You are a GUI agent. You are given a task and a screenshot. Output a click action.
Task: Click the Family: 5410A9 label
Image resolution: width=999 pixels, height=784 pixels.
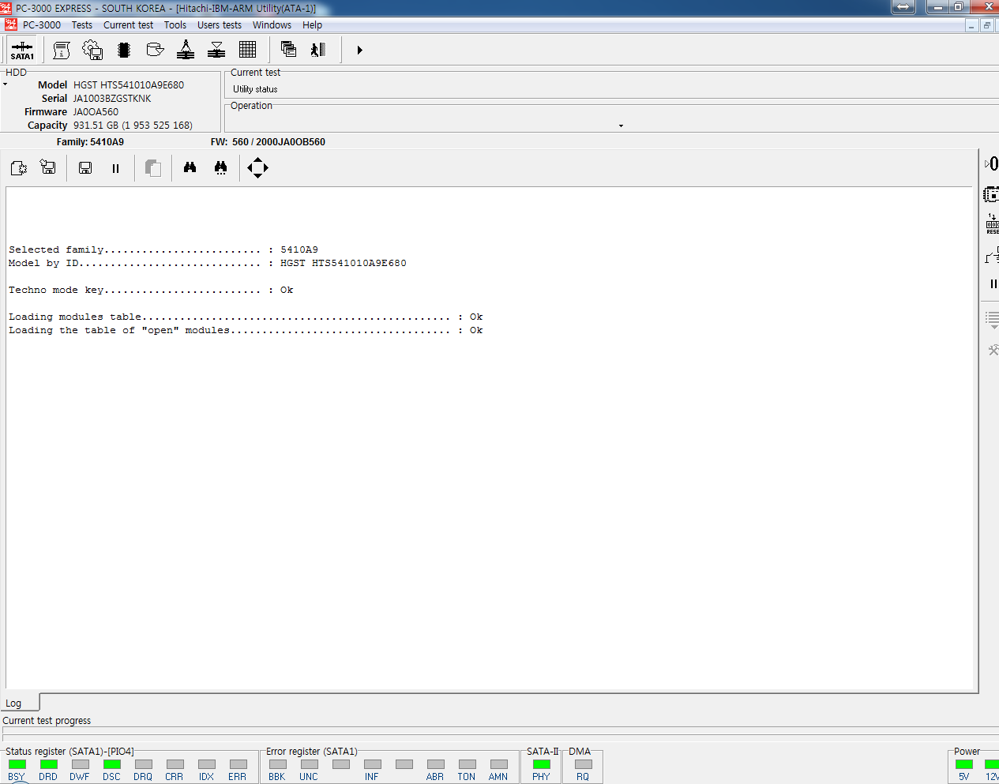(x=90, y=142)
